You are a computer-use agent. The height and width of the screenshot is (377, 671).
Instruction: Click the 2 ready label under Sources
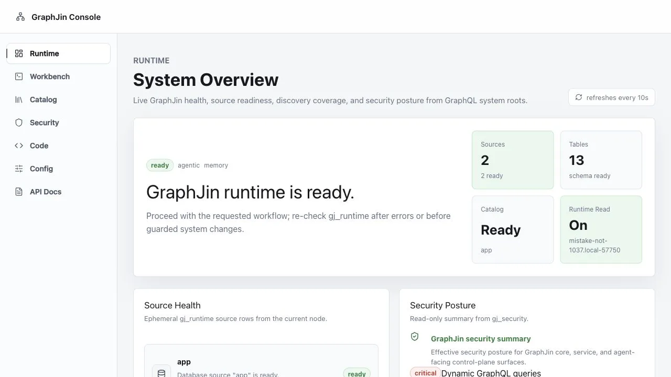[492, 176]
